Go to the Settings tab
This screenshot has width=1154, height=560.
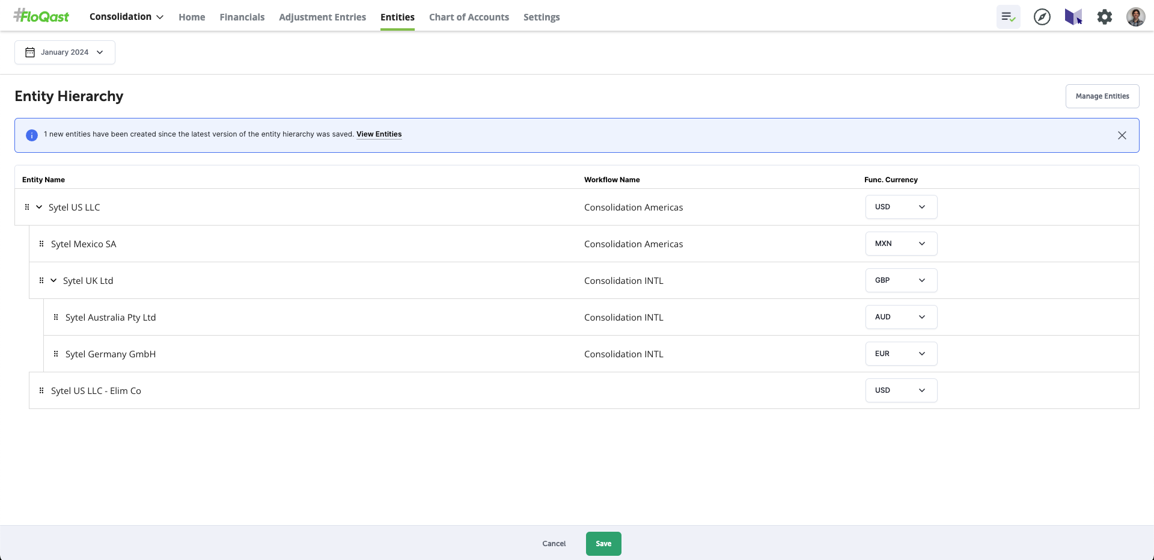point(542,17)
